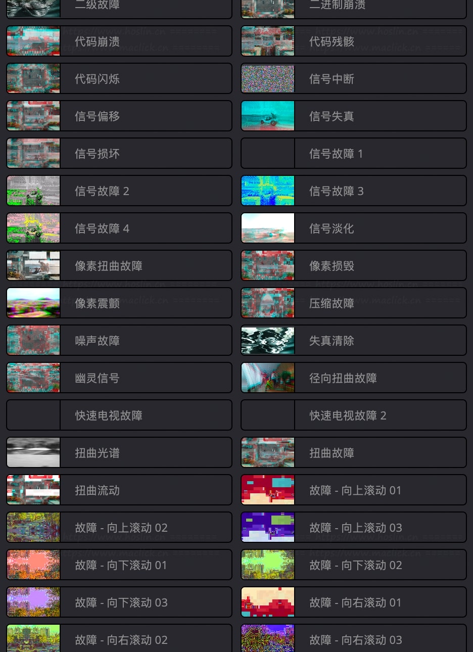Click the 像素震颤 blurred thumbnail
The height and width of the screenshot is (652, 473).
33,303
